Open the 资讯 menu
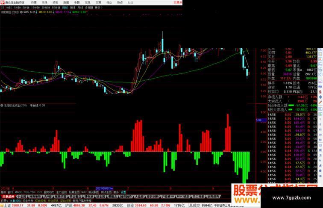Viewport: 323px width, 208px height. click(x=55, y=3)
